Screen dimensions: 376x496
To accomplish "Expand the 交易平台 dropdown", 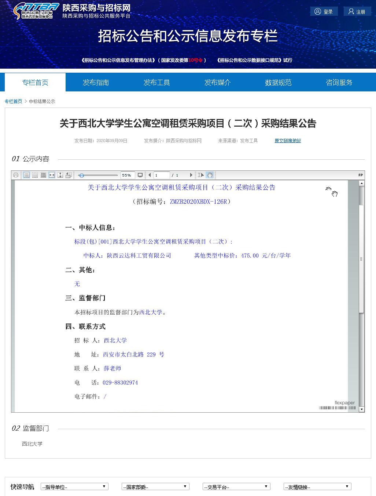I will pyautogui.click(x=236, y=487).
